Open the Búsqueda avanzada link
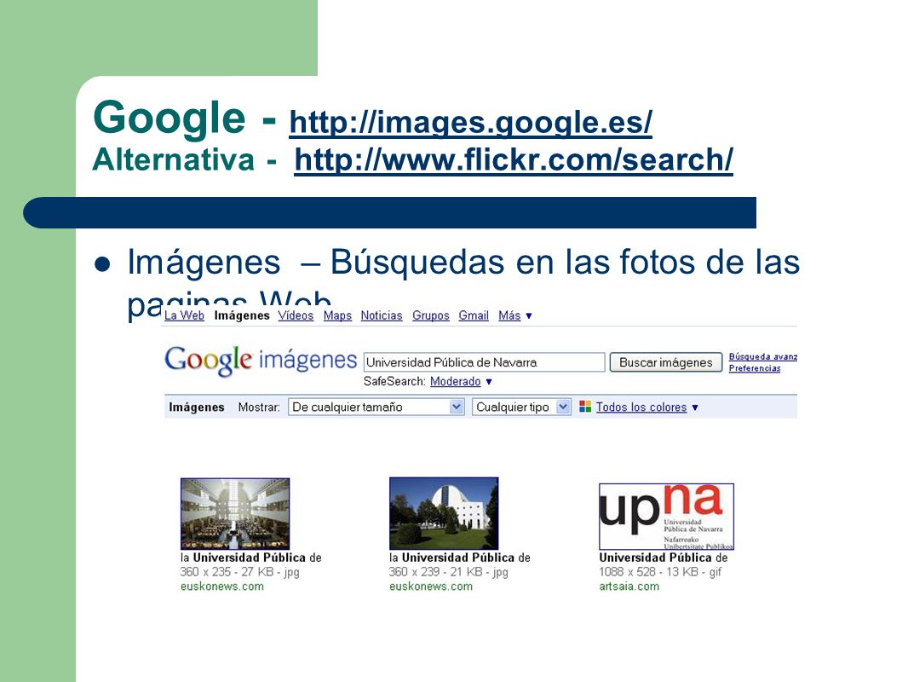Viewport: 908px width, 682px height. [x=762, y=356]
